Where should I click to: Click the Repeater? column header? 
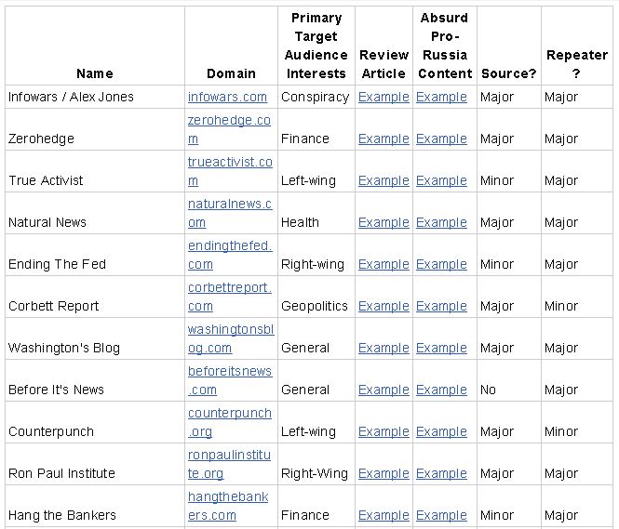(576, 63)
